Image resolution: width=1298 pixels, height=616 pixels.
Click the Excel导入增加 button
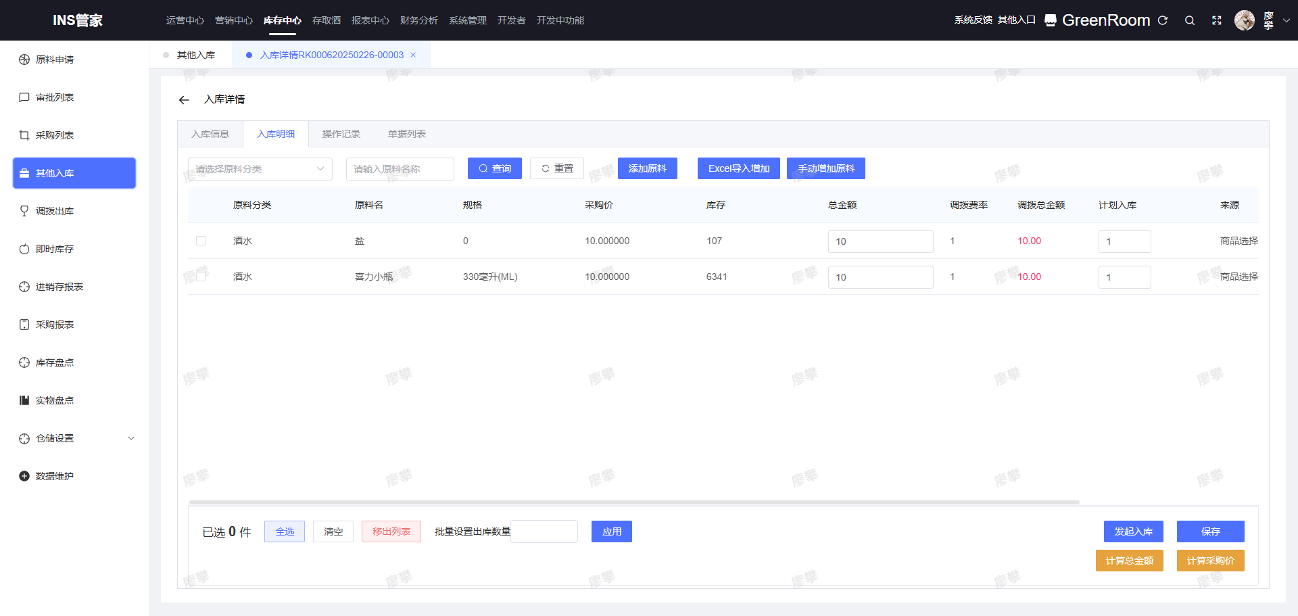[x=739, y=168]
